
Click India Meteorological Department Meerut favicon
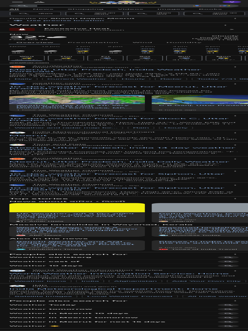pos(17,133)
